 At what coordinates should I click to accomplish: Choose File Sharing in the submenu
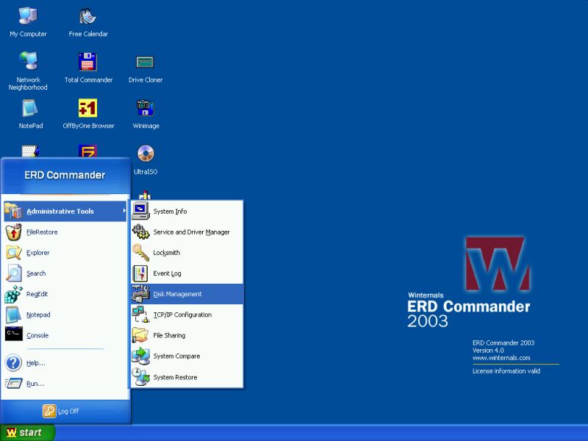pyautogui.click(x=187, y=335)
